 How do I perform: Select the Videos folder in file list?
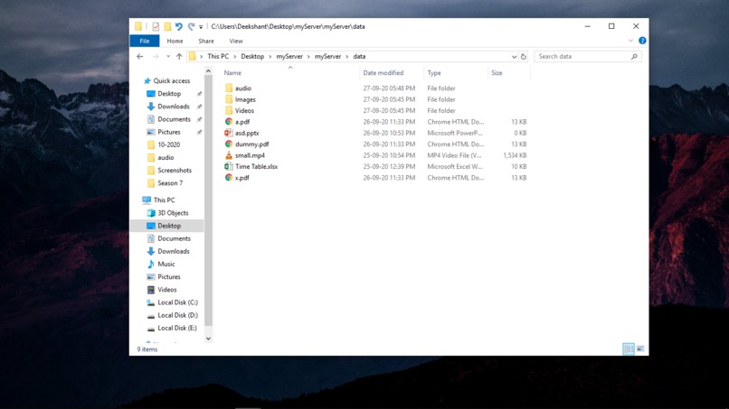[x=244, y=110]
